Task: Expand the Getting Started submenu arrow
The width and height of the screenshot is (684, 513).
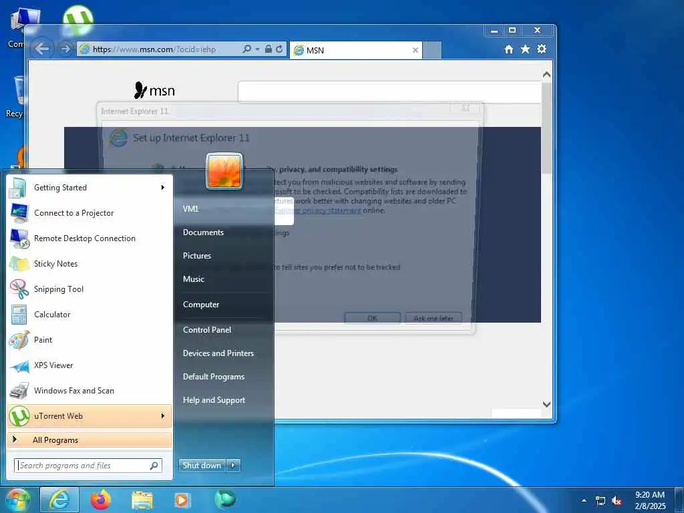Action: click(163, 188)
